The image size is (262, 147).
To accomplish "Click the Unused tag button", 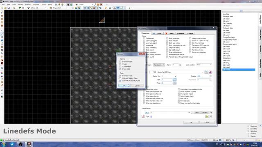I will click(205, 113).
